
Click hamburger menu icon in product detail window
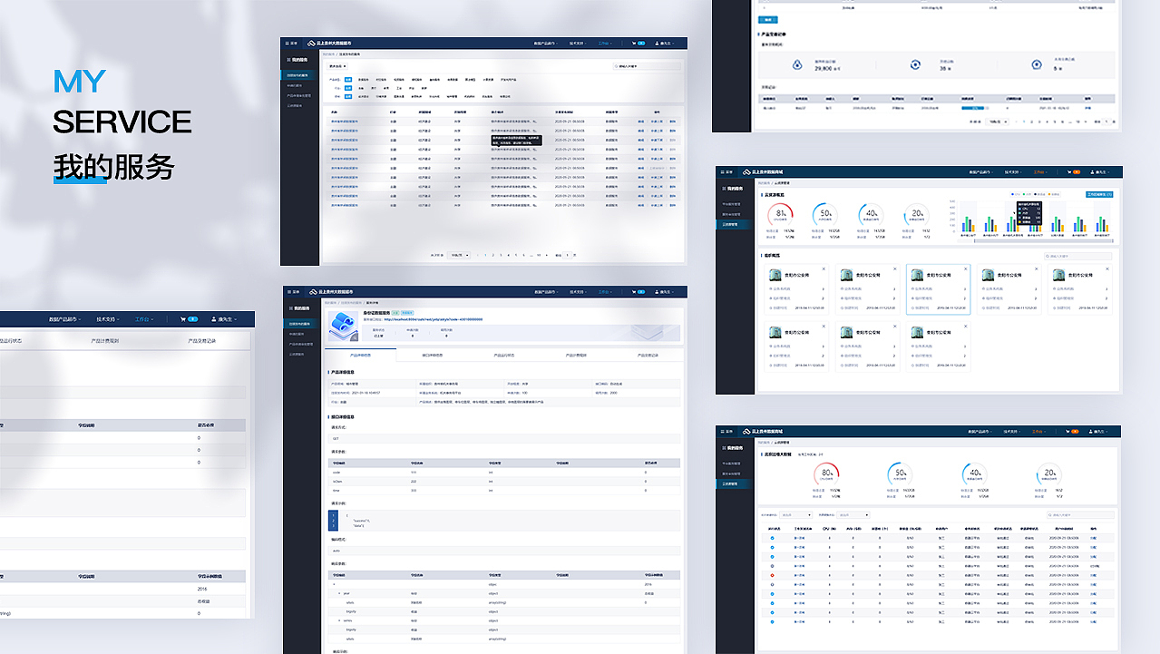[x=290, y=292]
